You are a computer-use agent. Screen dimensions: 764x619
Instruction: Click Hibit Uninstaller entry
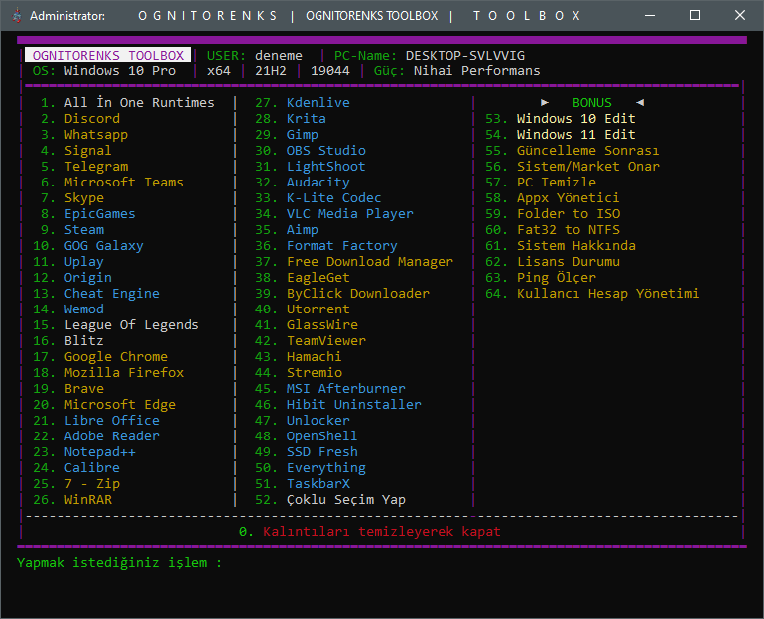pyautogui.click(x=354, y=405)
